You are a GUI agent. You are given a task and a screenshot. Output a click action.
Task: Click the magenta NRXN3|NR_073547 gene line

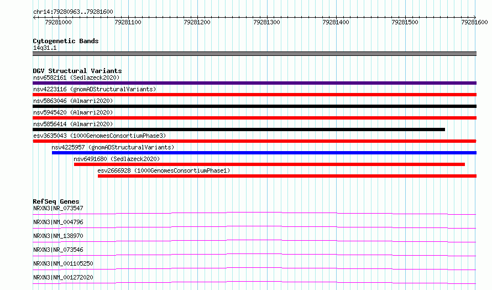tap(254, 213)
